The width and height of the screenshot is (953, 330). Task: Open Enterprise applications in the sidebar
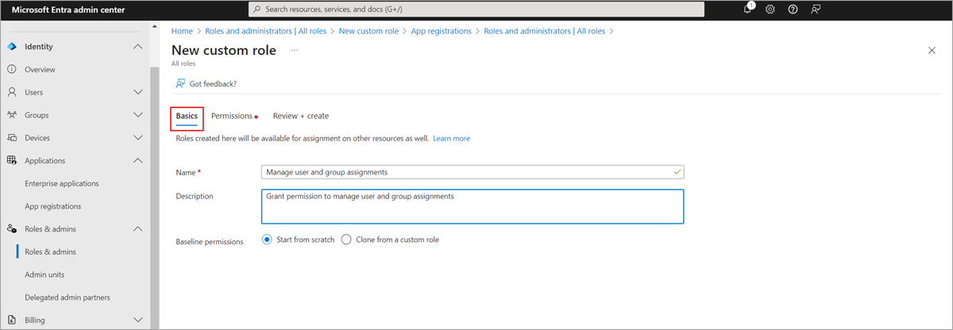click(62, 183)
